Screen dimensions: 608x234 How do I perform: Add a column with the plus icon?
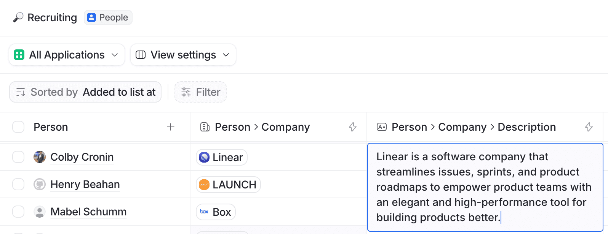click(171, 127)
